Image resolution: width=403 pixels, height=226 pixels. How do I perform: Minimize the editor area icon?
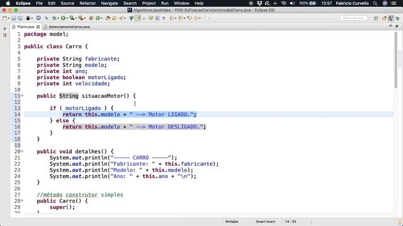[x=390, y=26]
